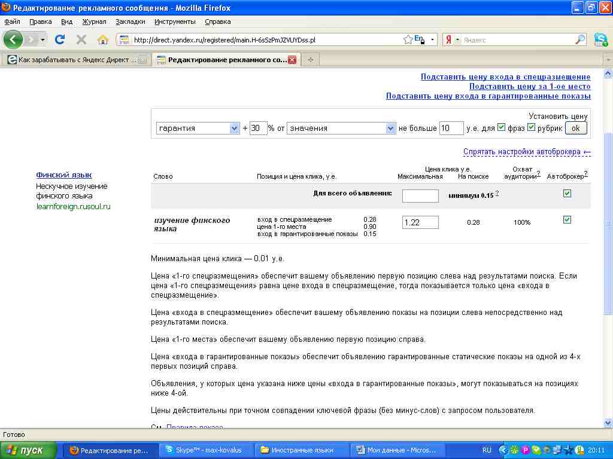The height and width of the screenshot is (459, 613).
Task: Open the Справка menu
Action: coord(218,22)
